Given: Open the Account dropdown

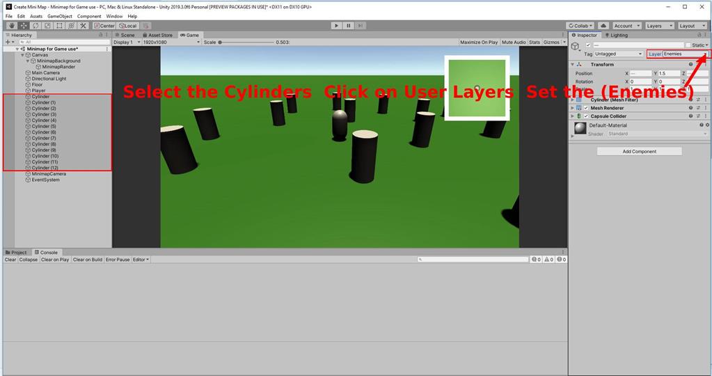Looking at the screenshot, I should 626,26.
